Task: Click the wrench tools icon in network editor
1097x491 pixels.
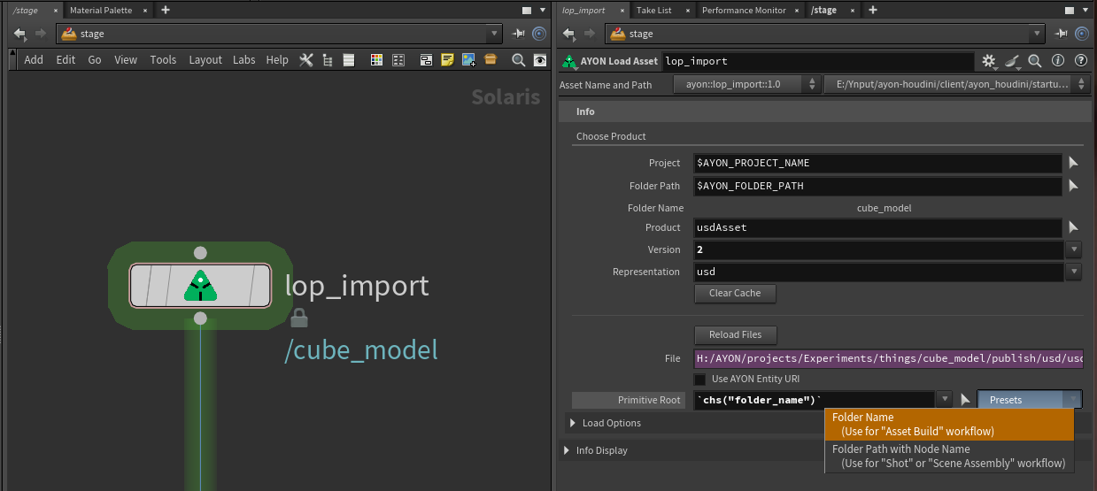Action: click(306, 60)
